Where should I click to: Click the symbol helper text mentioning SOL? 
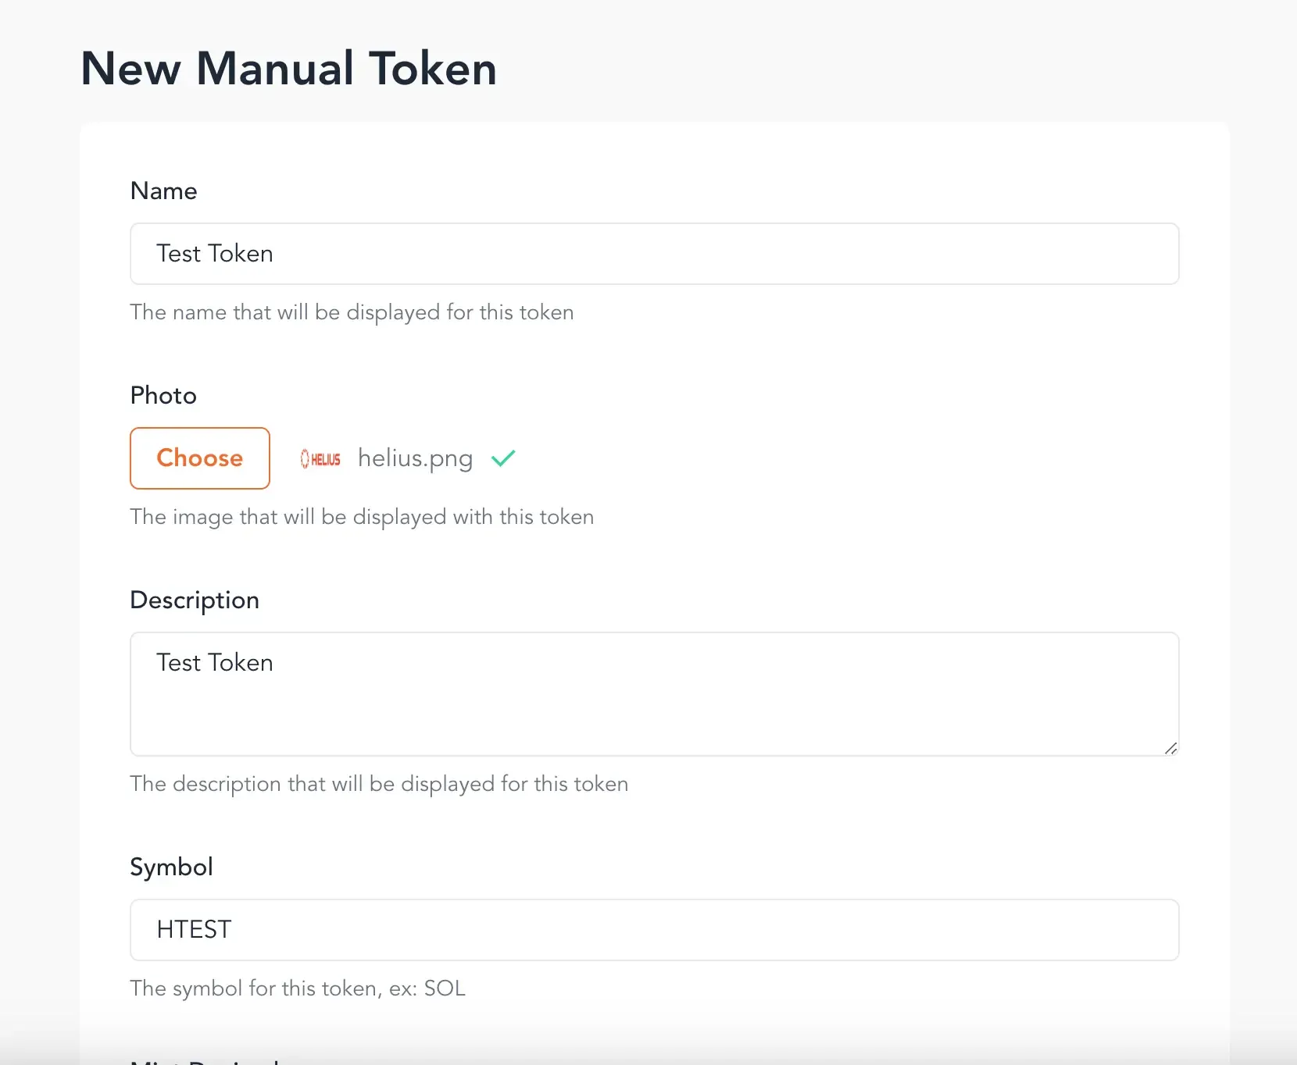(297, 988)
